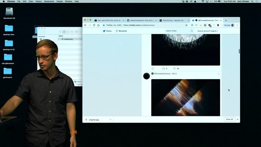Open the Chrome three-dot menu
261x147 pixels.
click(x=237, y=25)
